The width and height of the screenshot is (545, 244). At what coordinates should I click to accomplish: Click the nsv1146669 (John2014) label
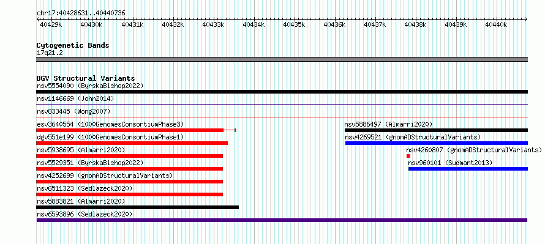tap(75, 98)
